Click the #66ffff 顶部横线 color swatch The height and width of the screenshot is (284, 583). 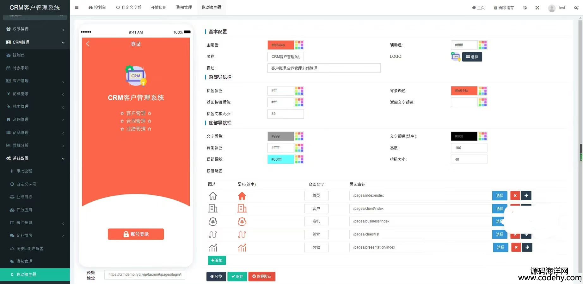coord(281,159)
